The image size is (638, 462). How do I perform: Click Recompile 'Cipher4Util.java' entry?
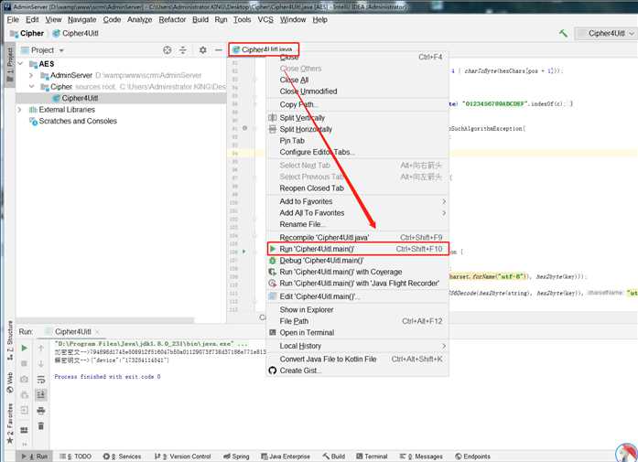click(x=358, y=238)
